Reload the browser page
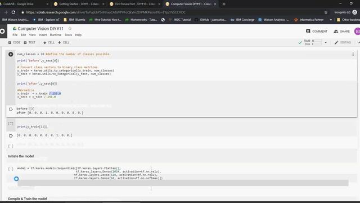Screen dimensions: 360x203 click(x=13, y=12)
